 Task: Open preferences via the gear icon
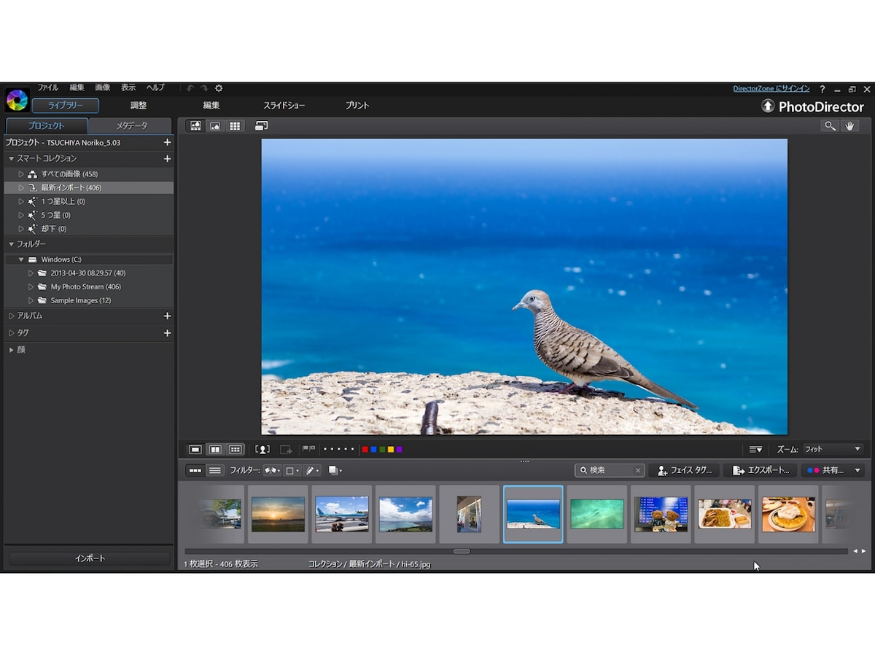pyautogui.click(x=219, y=88)
